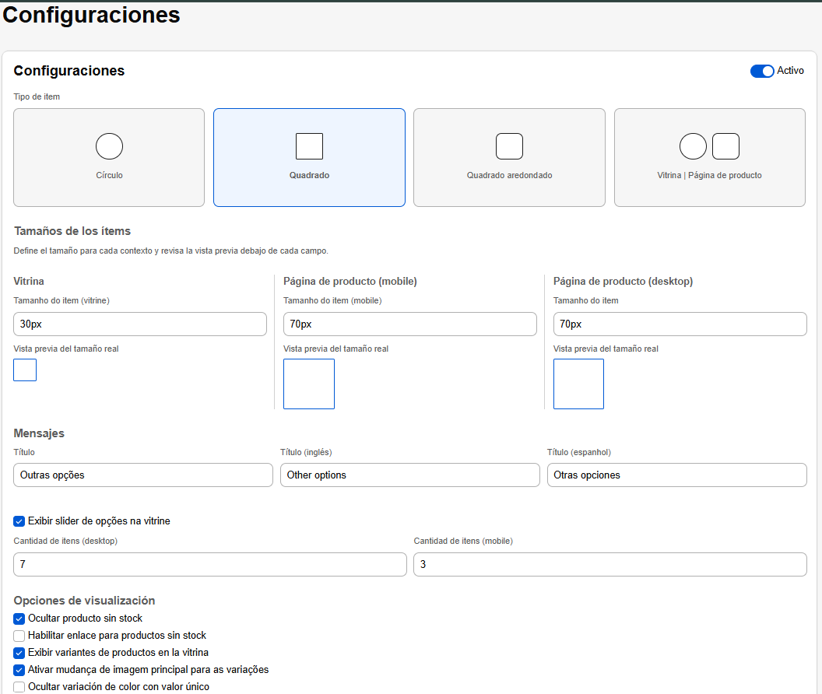The height and width of the screenshot is (694, 822).
Task: Focus the Cantidad de itens (desktop) field
Action: (210, 565)
